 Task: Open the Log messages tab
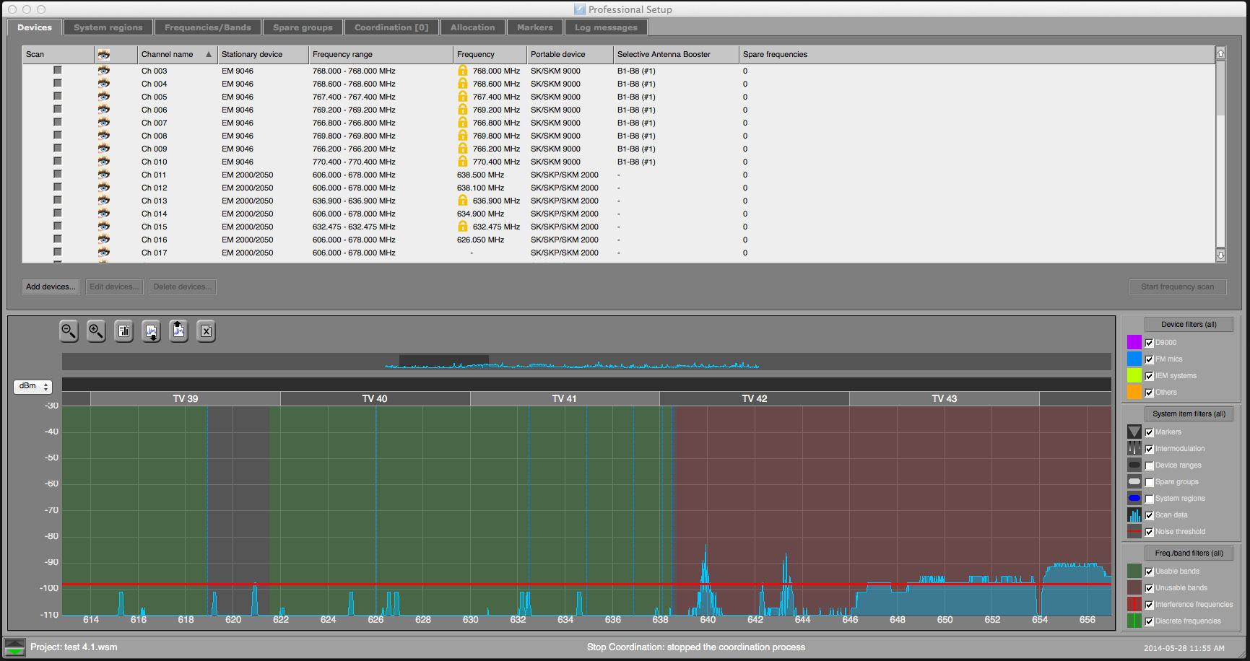605,27
